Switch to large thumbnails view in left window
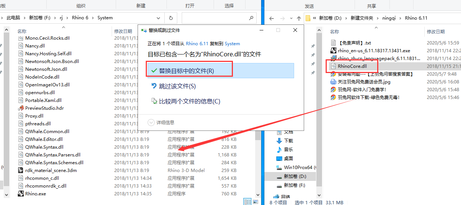Viewport: 461px width, 205px height. [x=255, y=202]
